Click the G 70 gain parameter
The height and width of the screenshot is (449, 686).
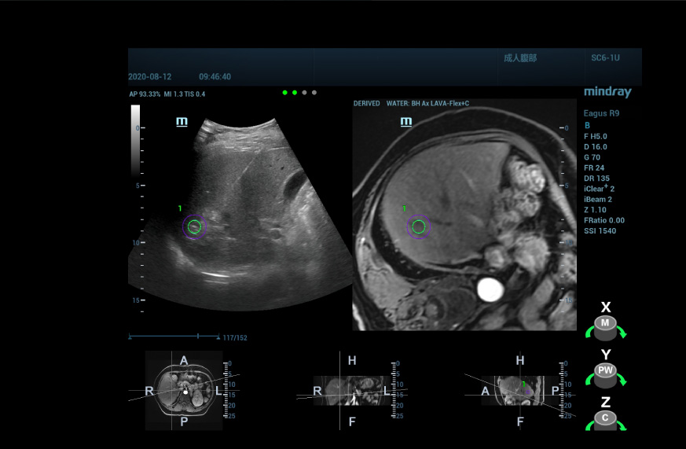[x=592, y=157]
